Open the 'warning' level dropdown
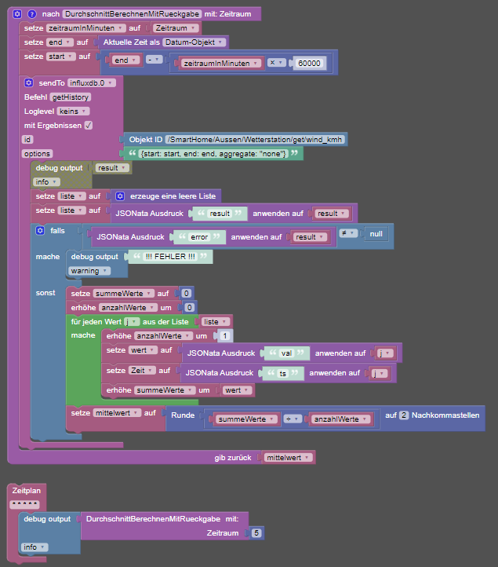The height and width of the screenshot is (567, 498). tap(89, 271)
